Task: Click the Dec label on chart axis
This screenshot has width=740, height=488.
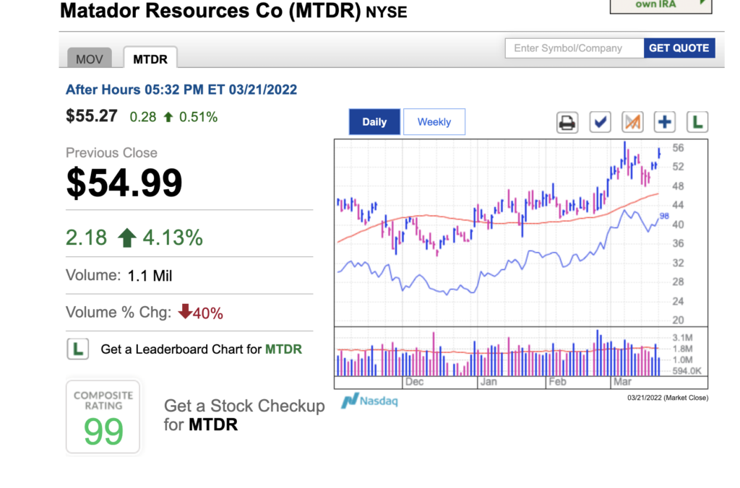Action: 414,382
